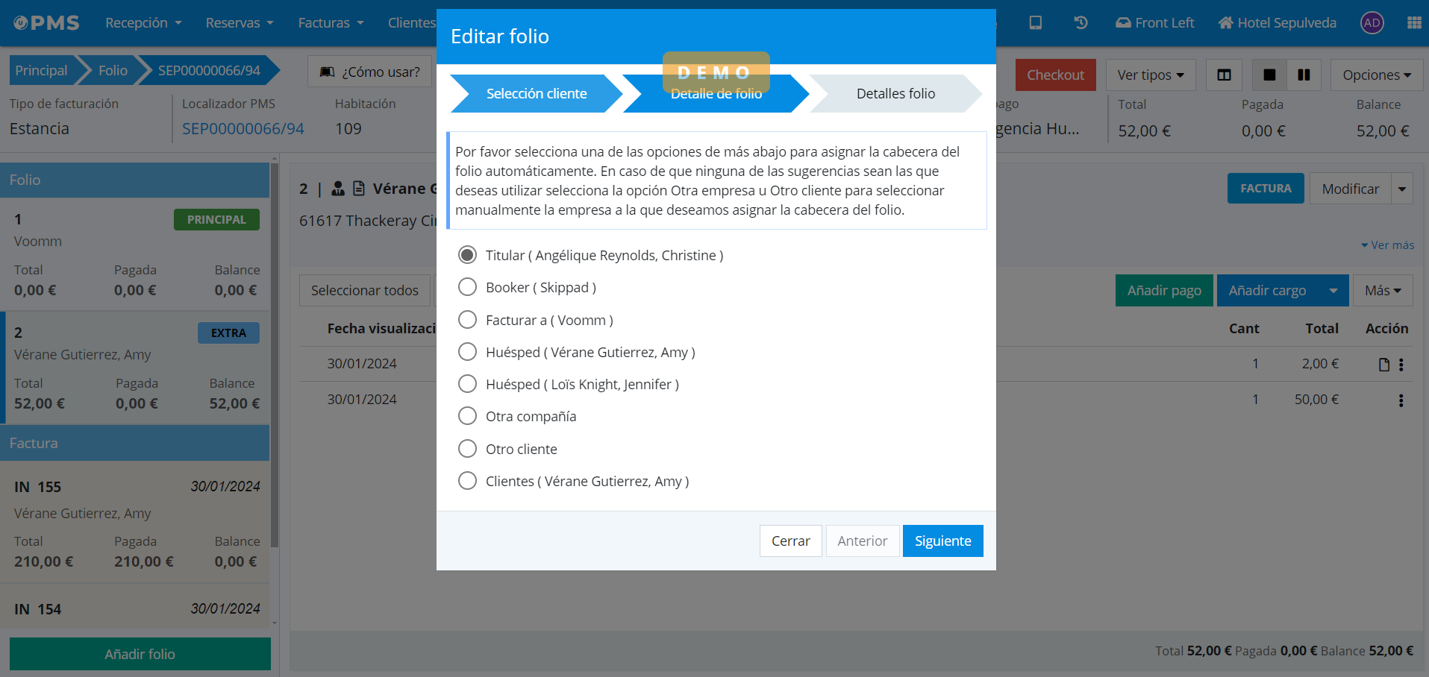Expand the Añadir cargo dropdown arrow
1429x677 pixels.
point(1333,291)
